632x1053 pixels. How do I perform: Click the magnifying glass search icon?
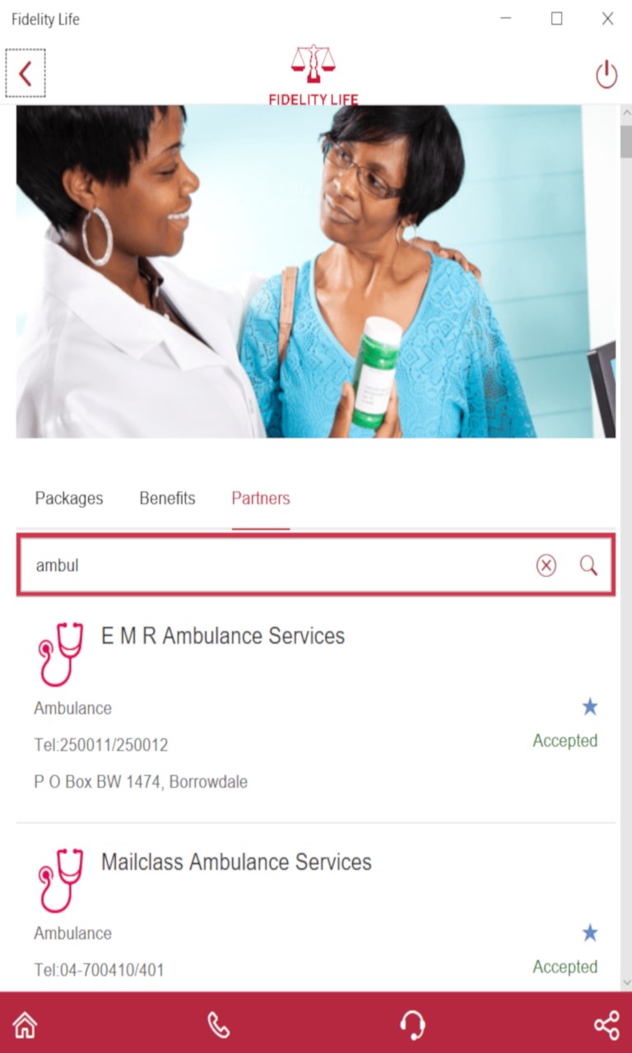click(588, 565)
